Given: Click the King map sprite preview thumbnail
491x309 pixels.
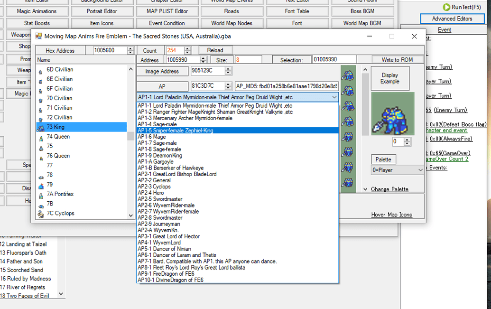Looking at the screenshot, I should point(392,113).
